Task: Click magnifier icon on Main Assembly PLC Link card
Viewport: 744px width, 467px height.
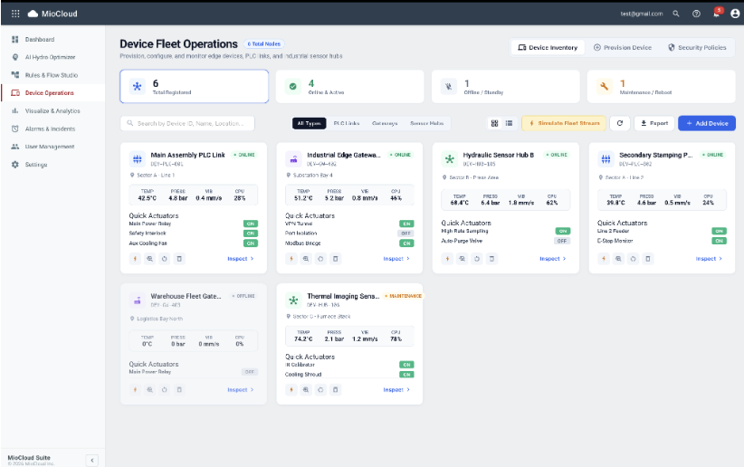Action: 150,259
